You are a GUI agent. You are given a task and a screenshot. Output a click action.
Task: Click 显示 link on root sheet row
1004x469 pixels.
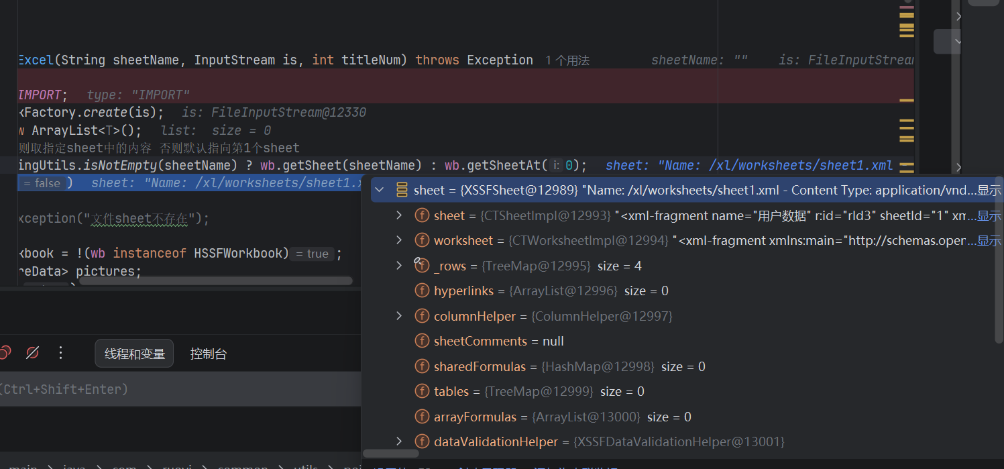click(x=989, y=191)
